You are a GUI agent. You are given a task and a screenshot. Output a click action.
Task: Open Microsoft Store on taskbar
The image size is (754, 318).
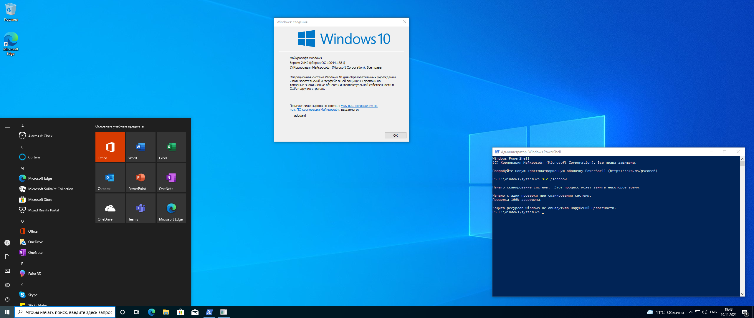181,312
